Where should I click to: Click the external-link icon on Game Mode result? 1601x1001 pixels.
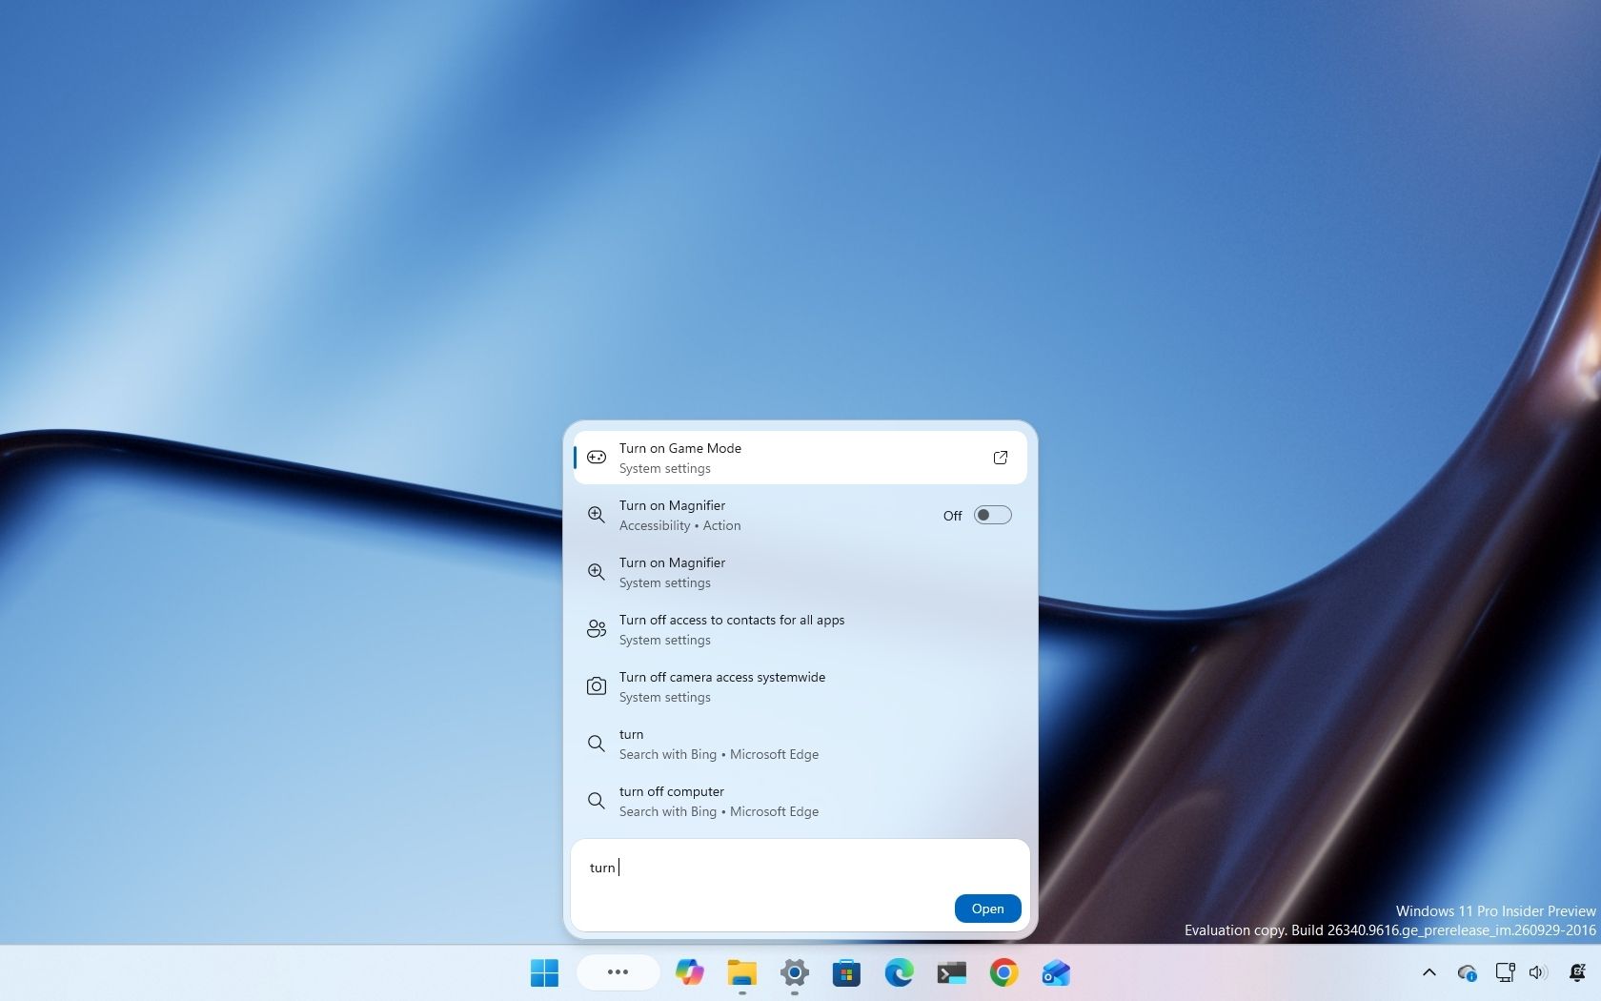click(x=1001, y=458)
